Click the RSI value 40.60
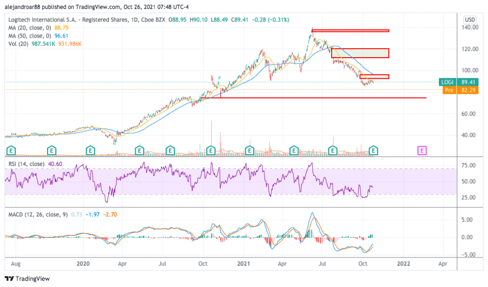The width and height of the screenshot is (488, 287). 55,164
